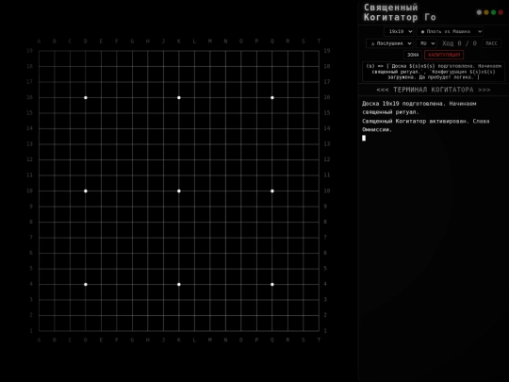Place a stone on the D16 star point
This screenshot has width=509, height=382.
86,97
